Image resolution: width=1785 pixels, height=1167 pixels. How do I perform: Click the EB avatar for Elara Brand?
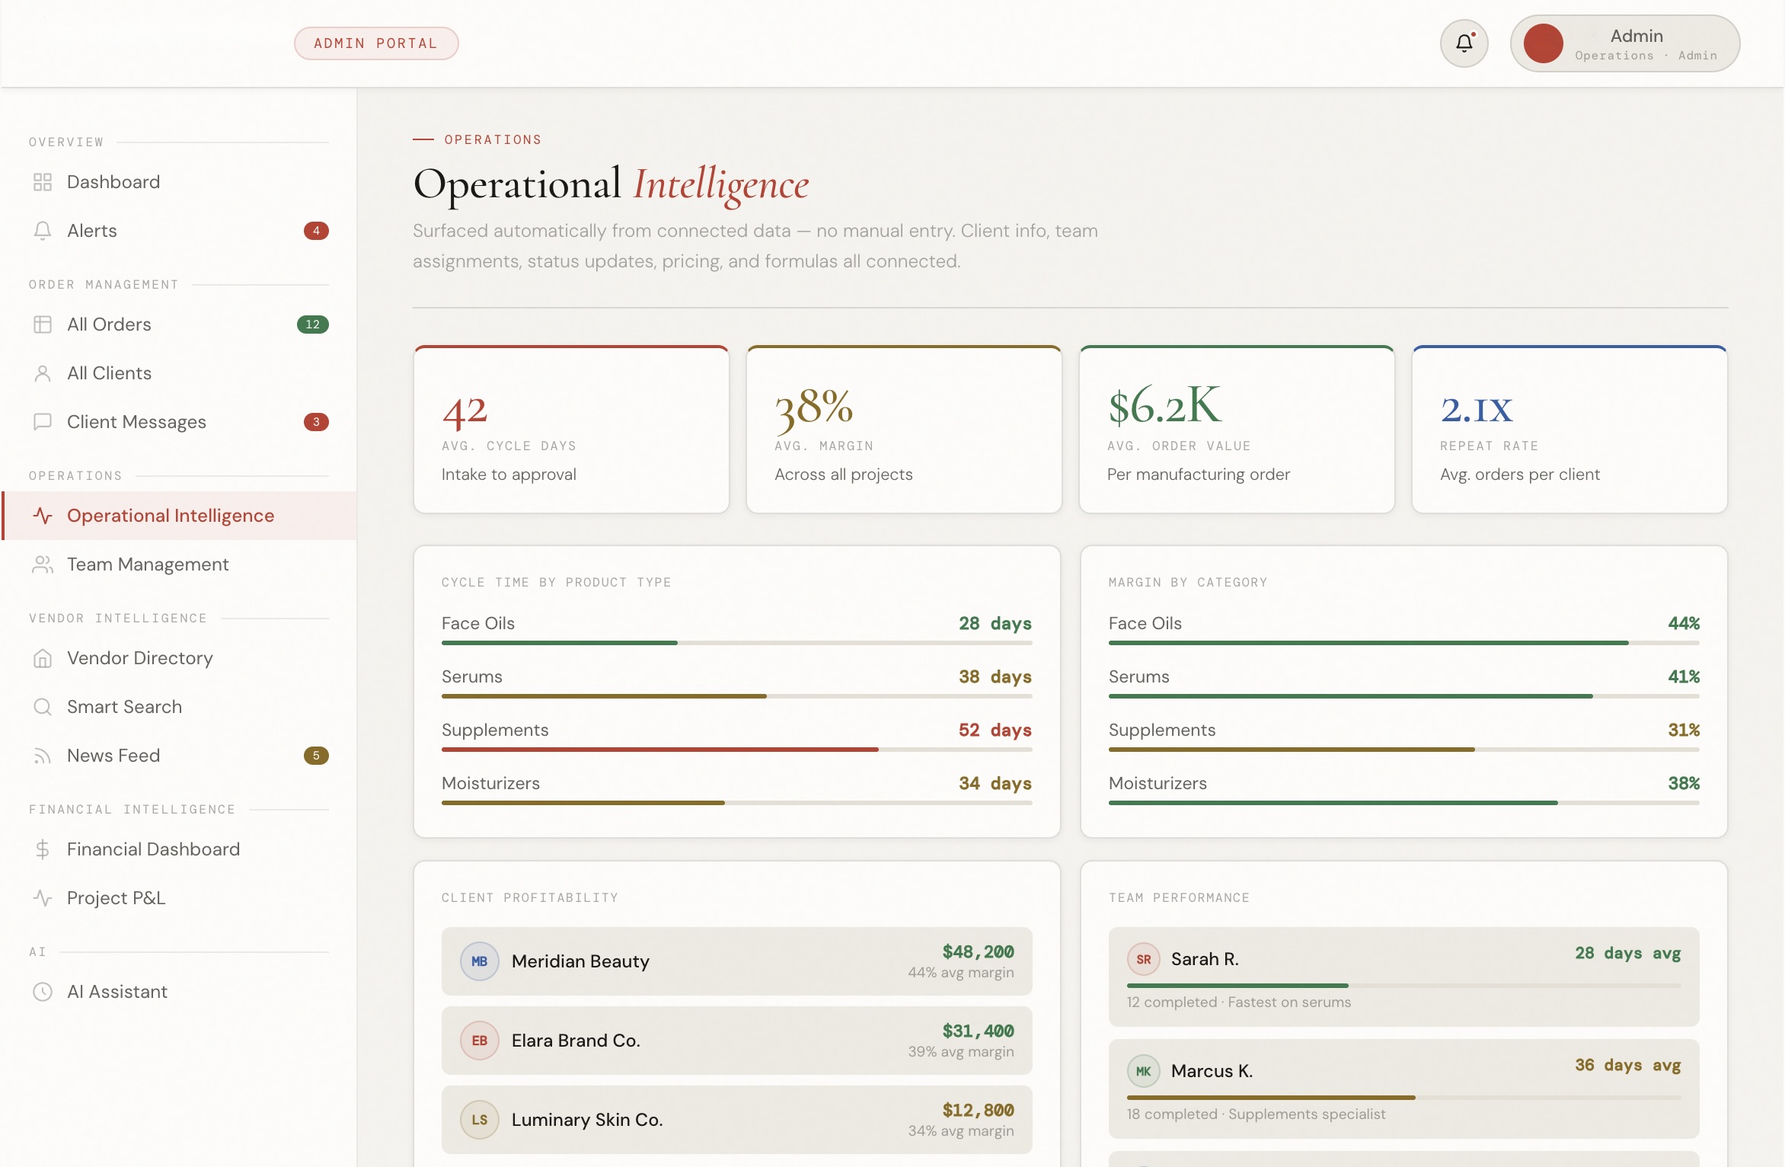point(480,1041)
